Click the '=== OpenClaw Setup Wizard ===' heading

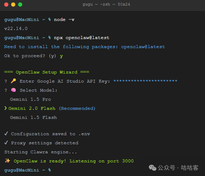tap(47, 72)
